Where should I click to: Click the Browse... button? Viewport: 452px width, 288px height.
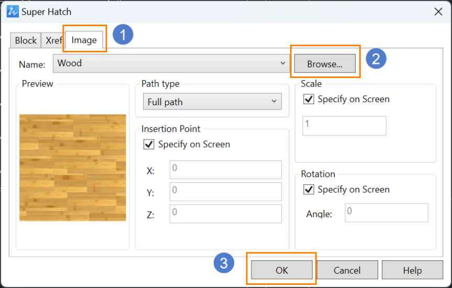[325, 64]
